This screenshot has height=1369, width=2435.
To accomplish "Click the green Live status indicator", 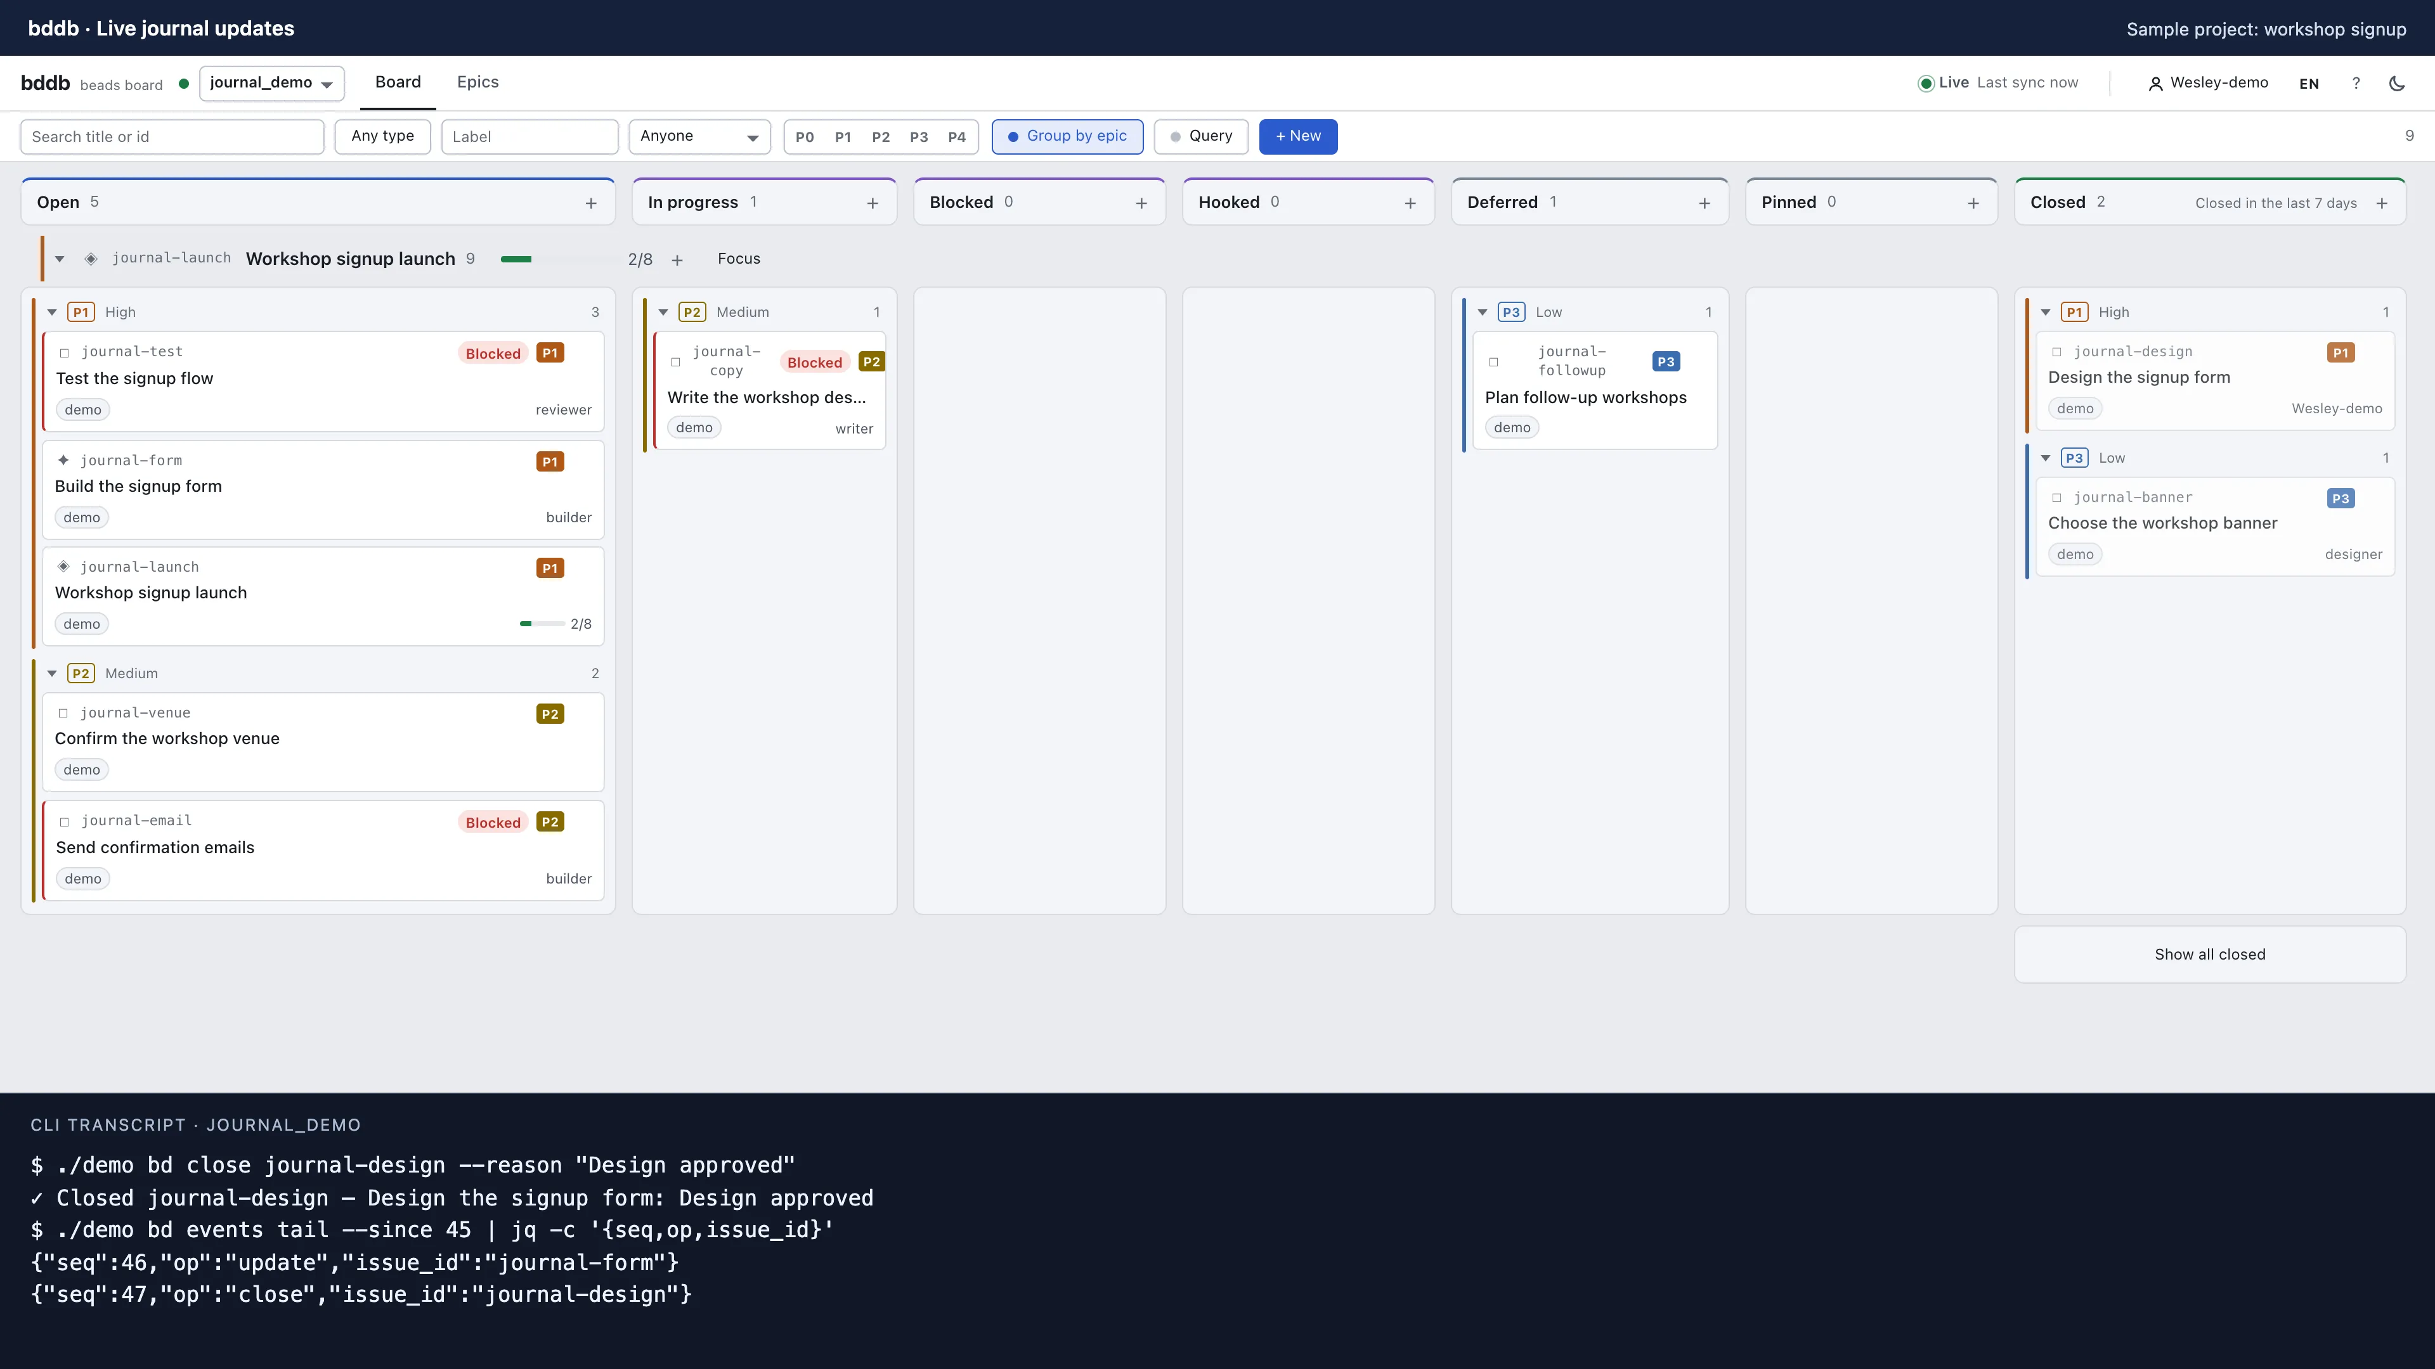I will [x=1926, y=83].
